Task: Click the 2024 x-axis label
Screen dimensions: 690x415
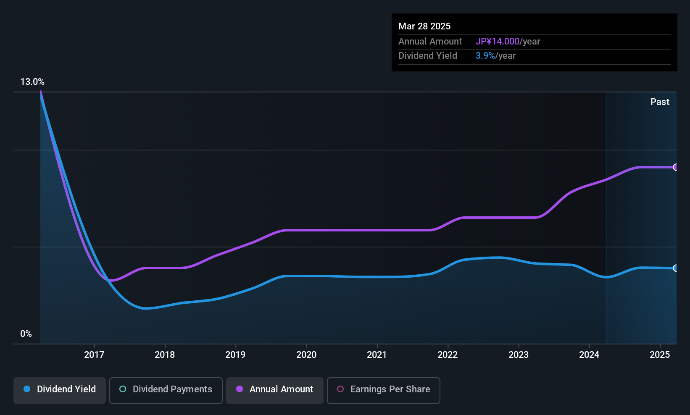Action: point(589,355)
